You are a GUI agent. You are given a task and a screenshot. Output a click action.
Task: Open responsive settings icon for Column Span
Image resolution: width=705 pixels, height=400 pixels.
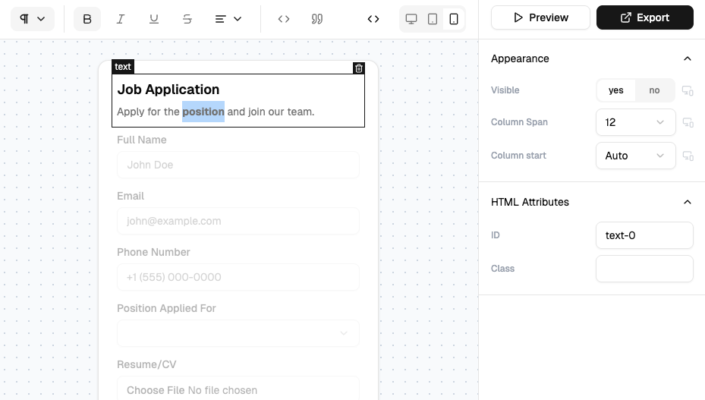coord(688,122)
